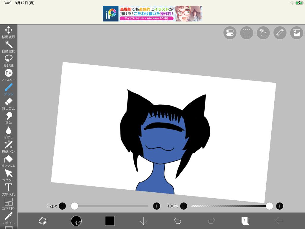Select the Magic Wand tool (自動選択)
The width and height of the screenshot is (305, 229).
[8, 47]
